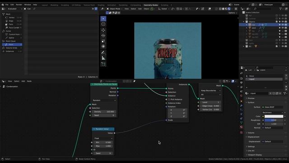The width and height of the screenshot is (289, 163).
Task: Toggle selectability arrow of label object
Action: [x=280, y=28]
